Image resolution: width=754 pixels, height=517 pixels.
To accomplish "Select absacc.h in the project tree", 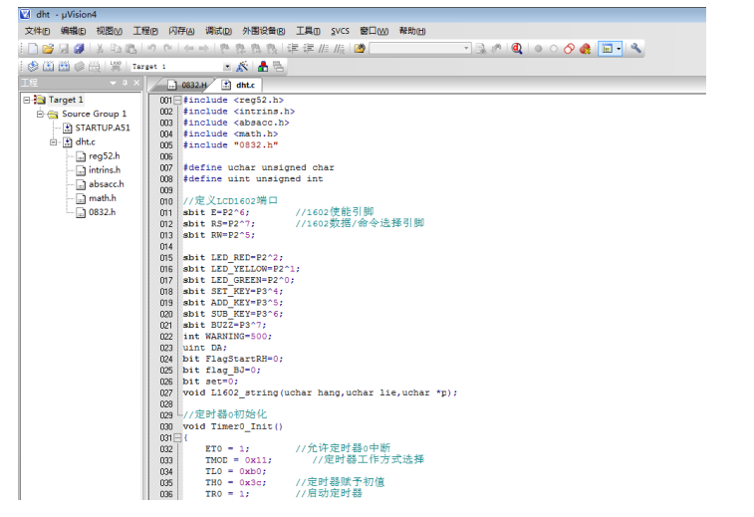I will click(x=107, y=184).
